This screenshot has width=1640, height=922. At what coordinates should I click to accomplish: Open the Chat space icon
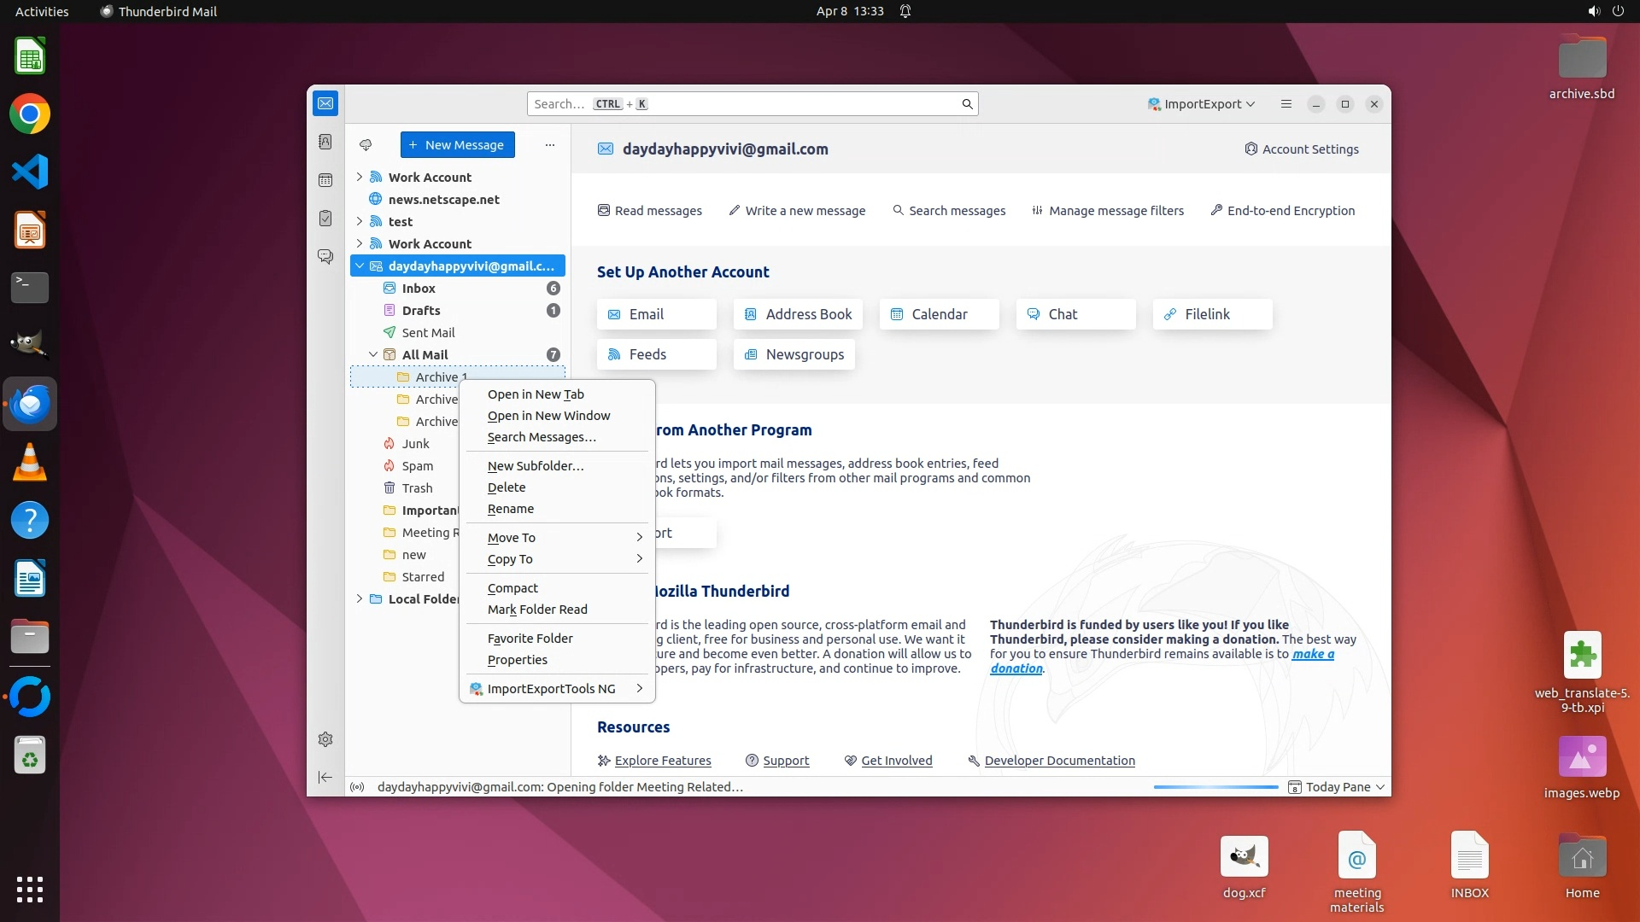point(325,257)
